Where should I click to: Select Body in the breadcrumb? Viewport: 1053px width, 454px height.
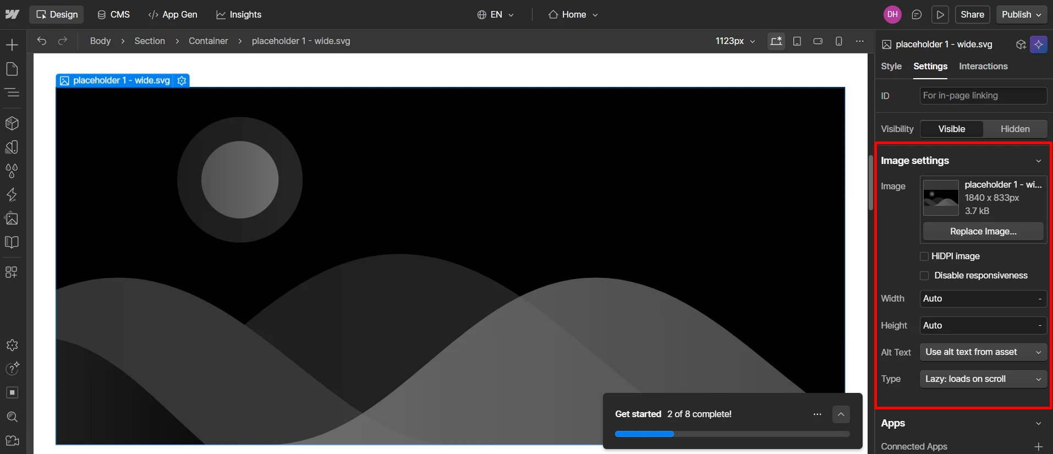click(100, 41)
